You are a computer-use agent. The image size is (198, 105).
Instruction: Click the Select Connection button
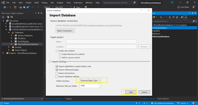tap(65, 31)
